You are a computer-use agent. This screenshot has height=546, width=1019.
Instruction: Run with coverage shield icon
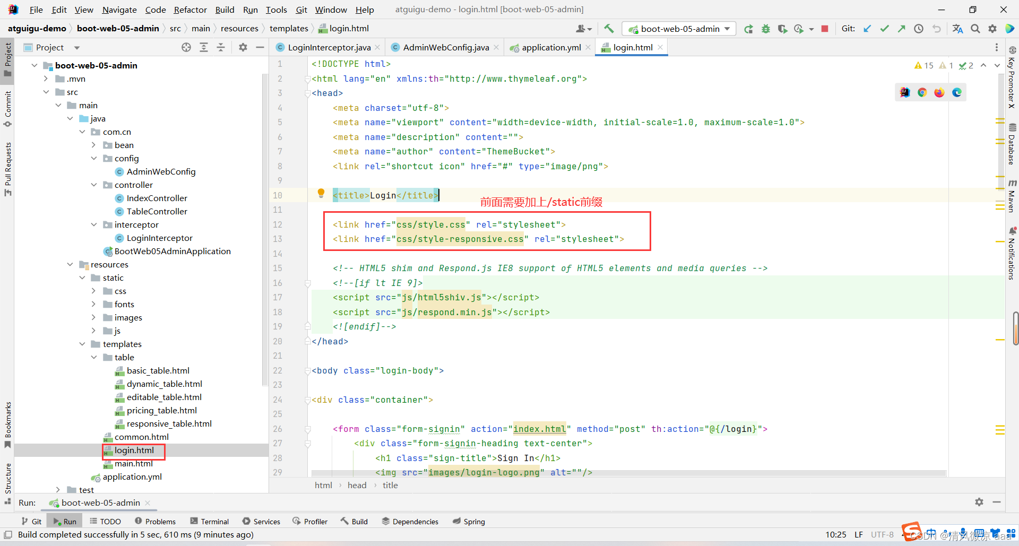(x=782, y=29)
